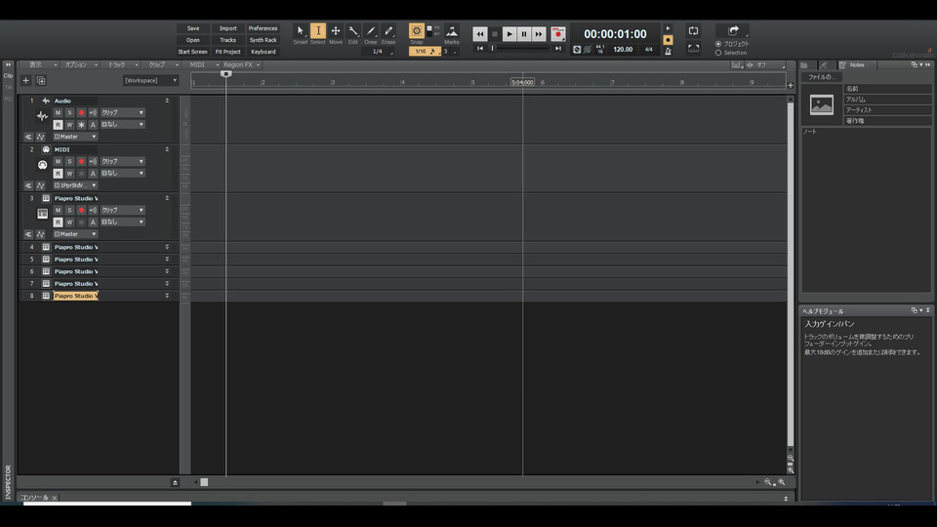The width and height of the screenshot is (937, 527).
Task: Show MIDI track automation lanes
Action: pos(41,185)
